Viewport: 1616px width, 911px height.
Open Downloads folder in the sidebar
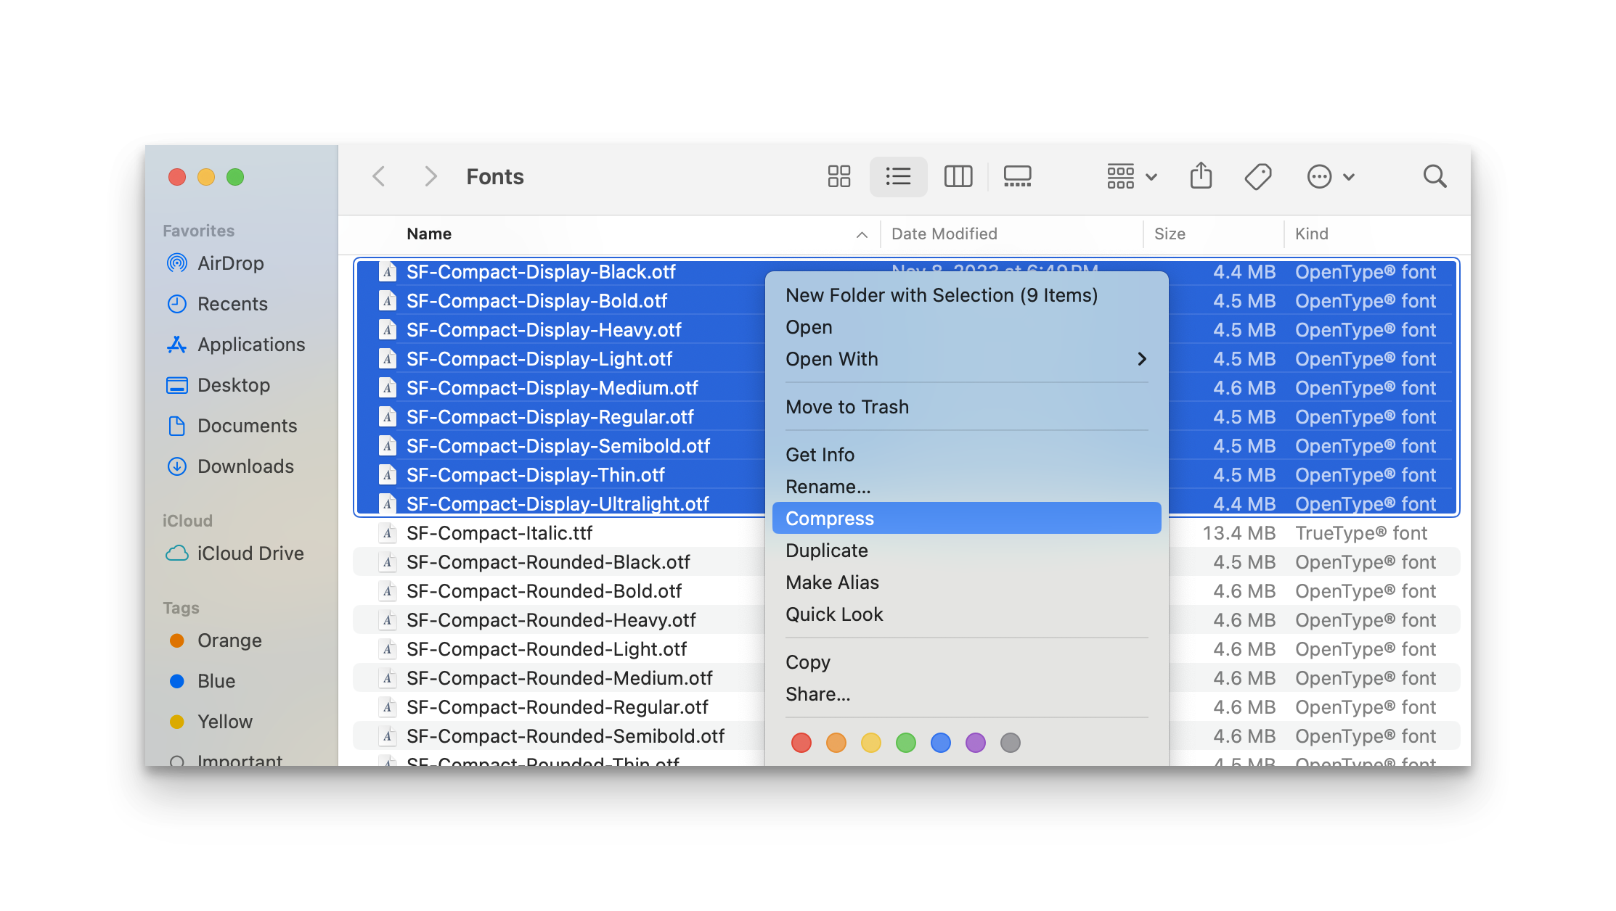[245, 466]
